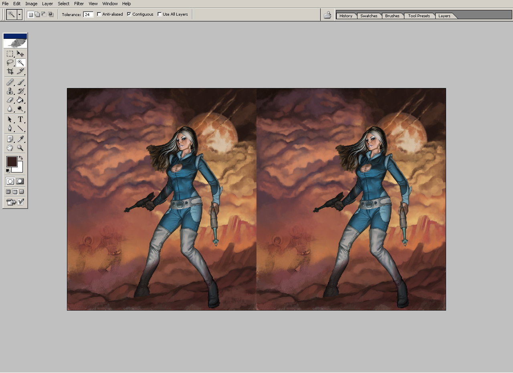Open the Layer menu

pos(47,4)
